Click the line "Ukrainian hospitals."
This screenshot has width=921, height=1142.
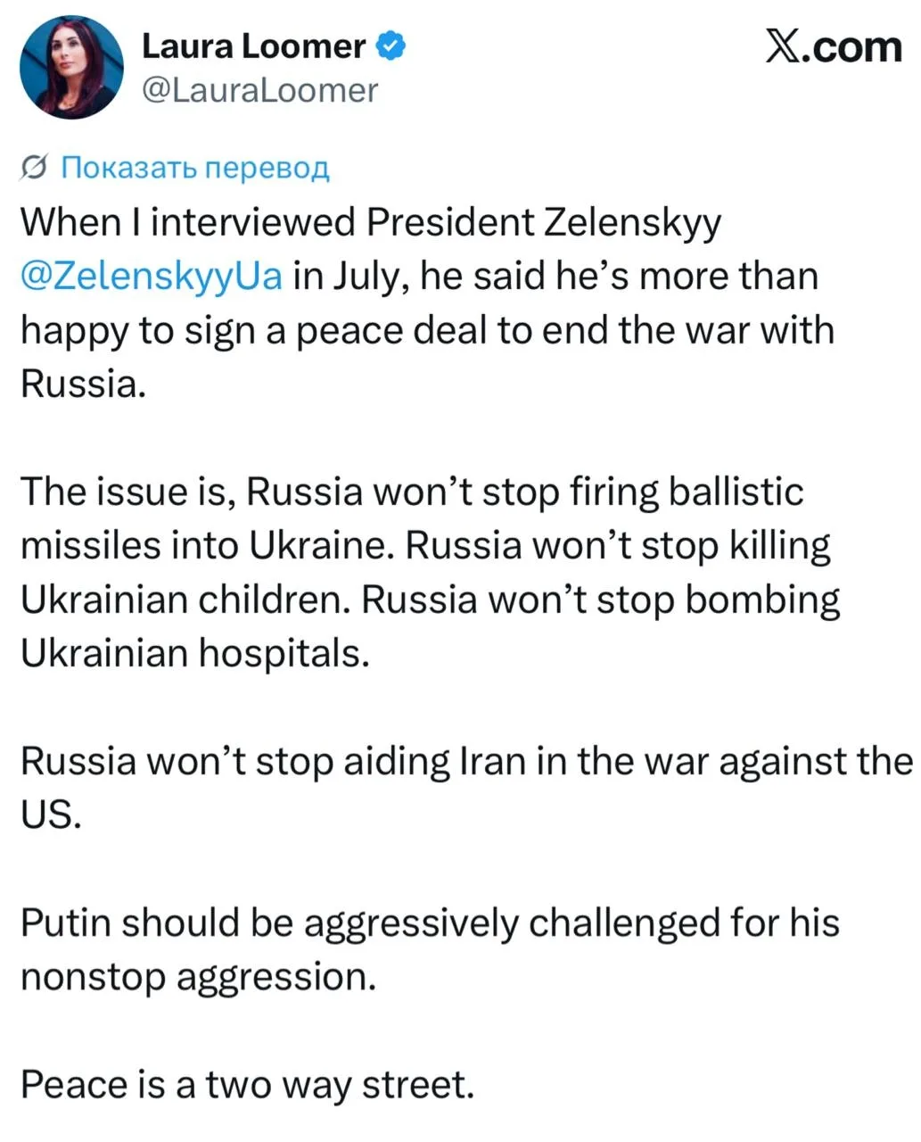click(x=194, y=654)
